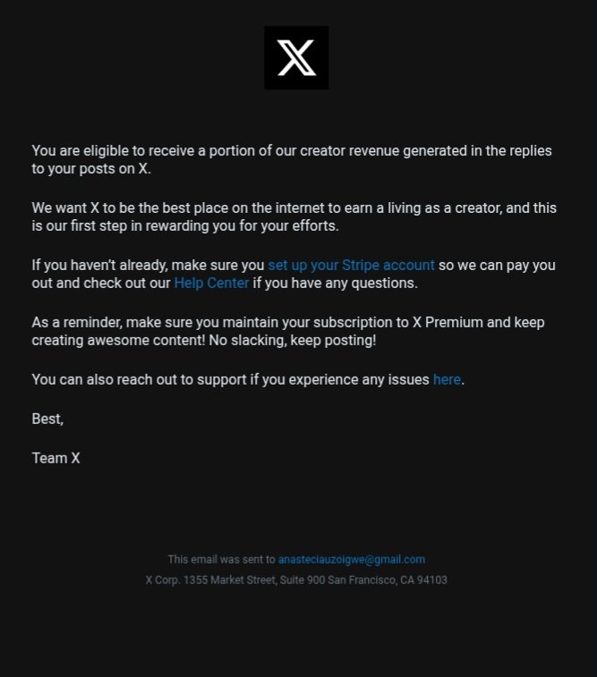Click the "This email was sent to" text
597x677 pixels.
click(x=221, y=560)
